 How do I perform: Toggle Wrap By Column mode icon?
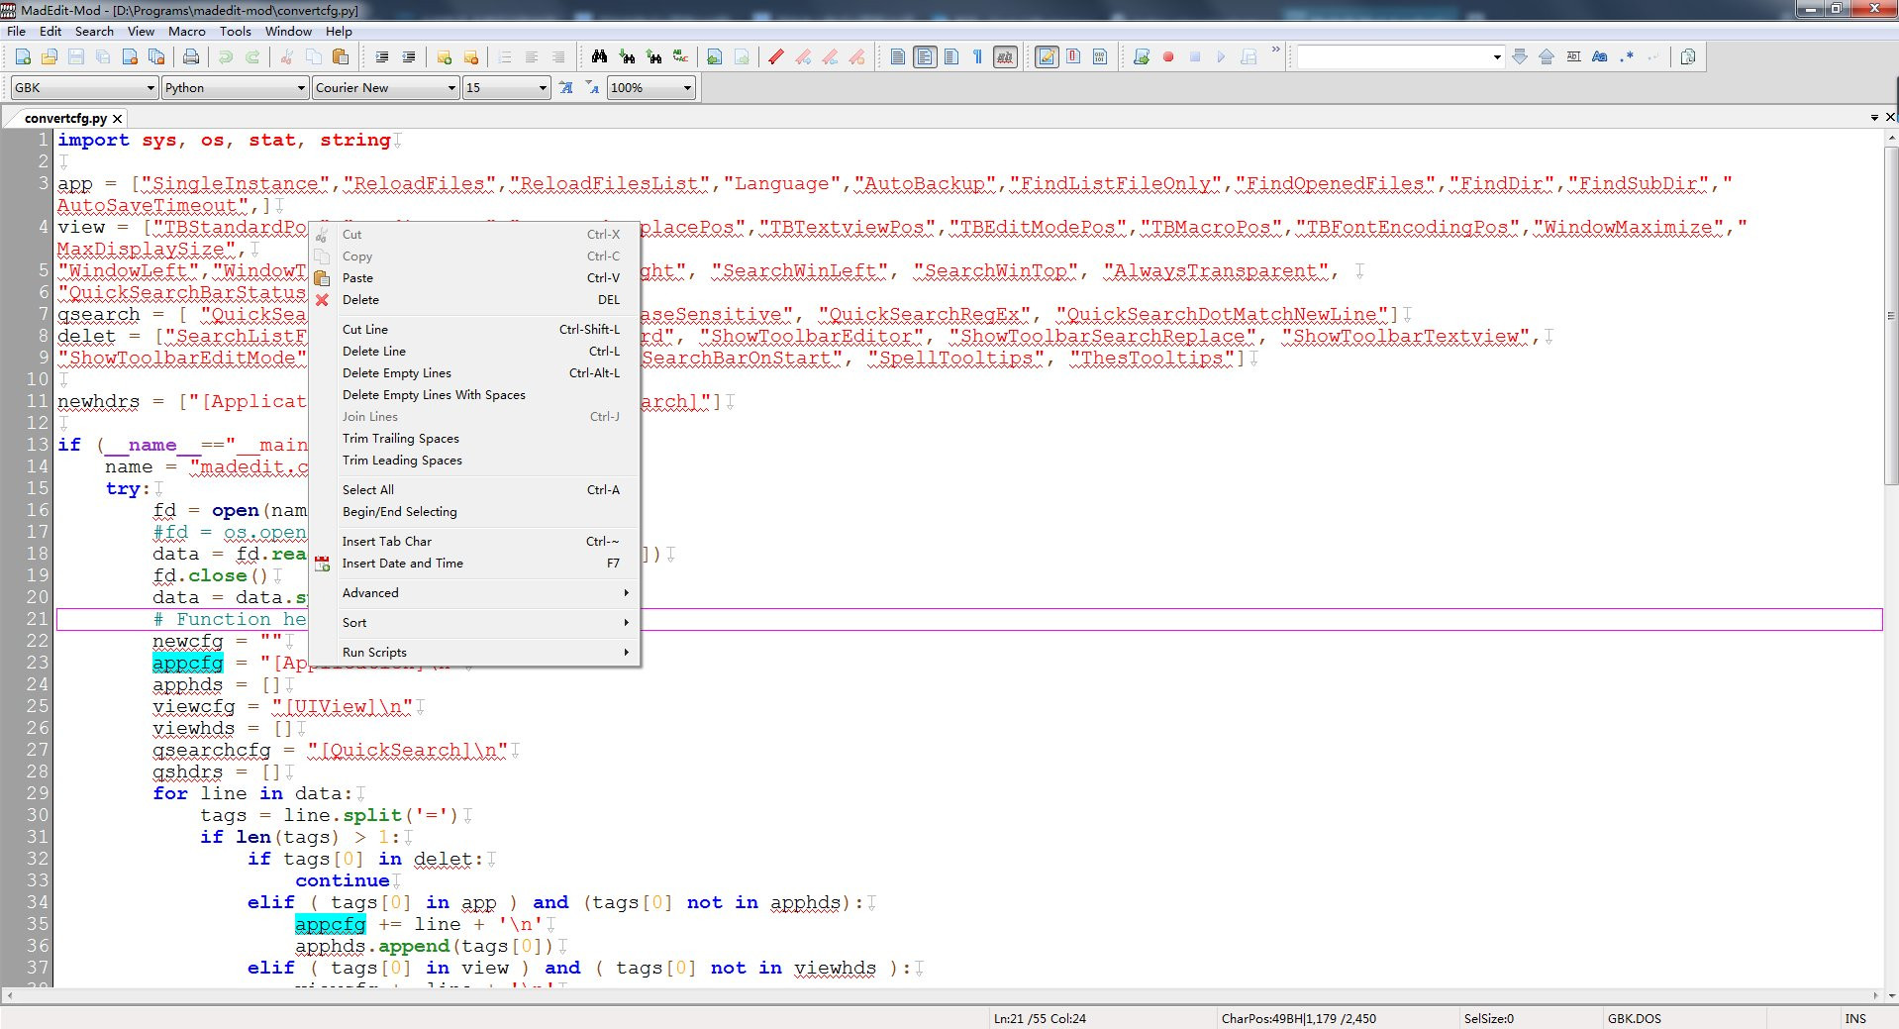(x=950, y=57)
